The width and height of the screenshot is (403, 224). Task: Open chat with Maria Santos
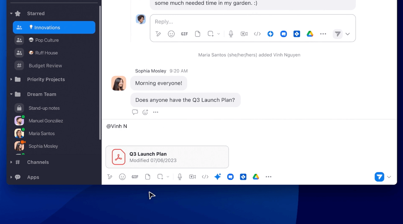click(x=54, y=134)
